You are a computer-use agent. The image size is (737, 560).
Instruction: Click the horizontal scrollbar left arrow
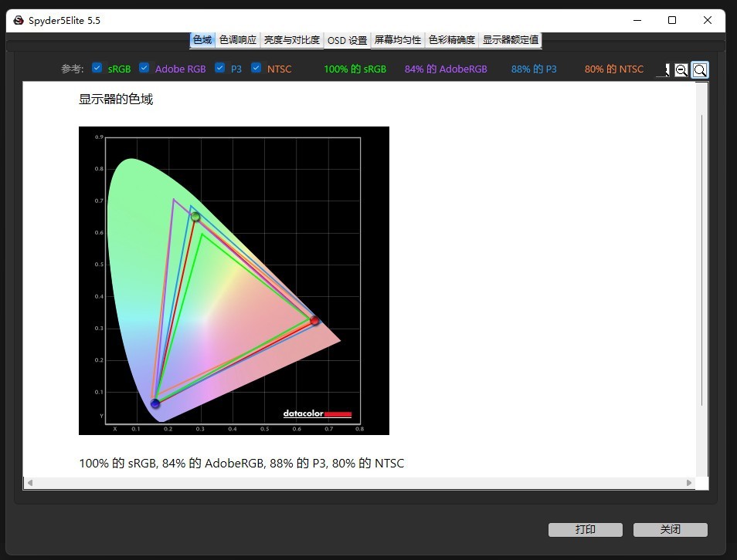pos(30,483)
